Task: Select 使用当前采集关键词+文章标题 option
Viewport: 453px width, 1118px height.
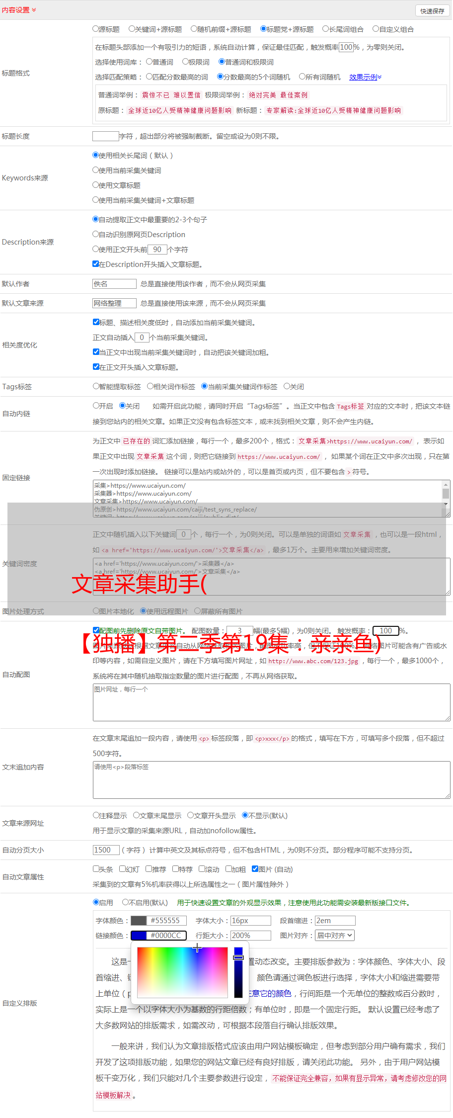Action: click(x=95, y=200)
